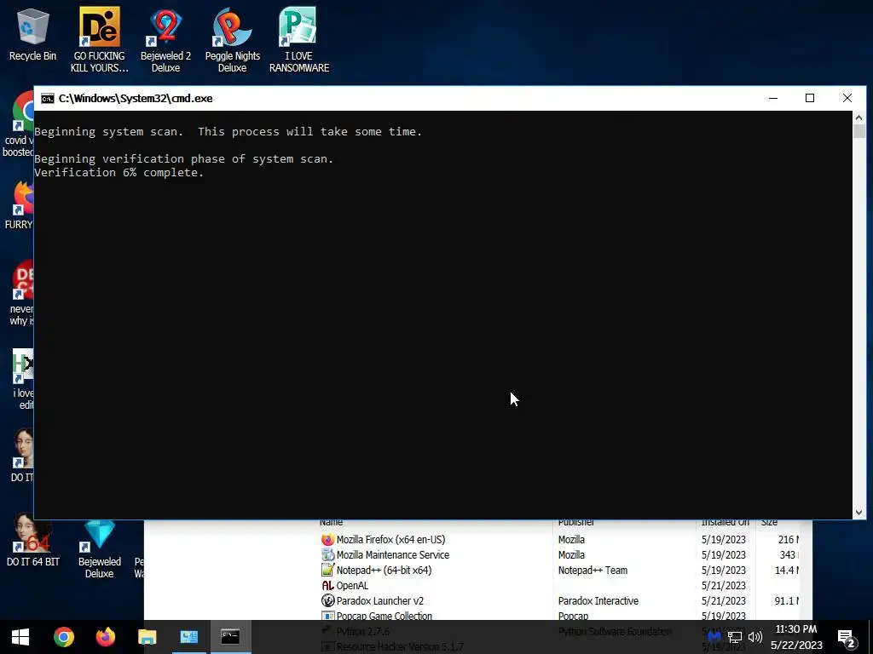The height and width of the screenshot is (654, 873).
Task: Open the orange De shortcut on desktop
Action: (99, 39)
